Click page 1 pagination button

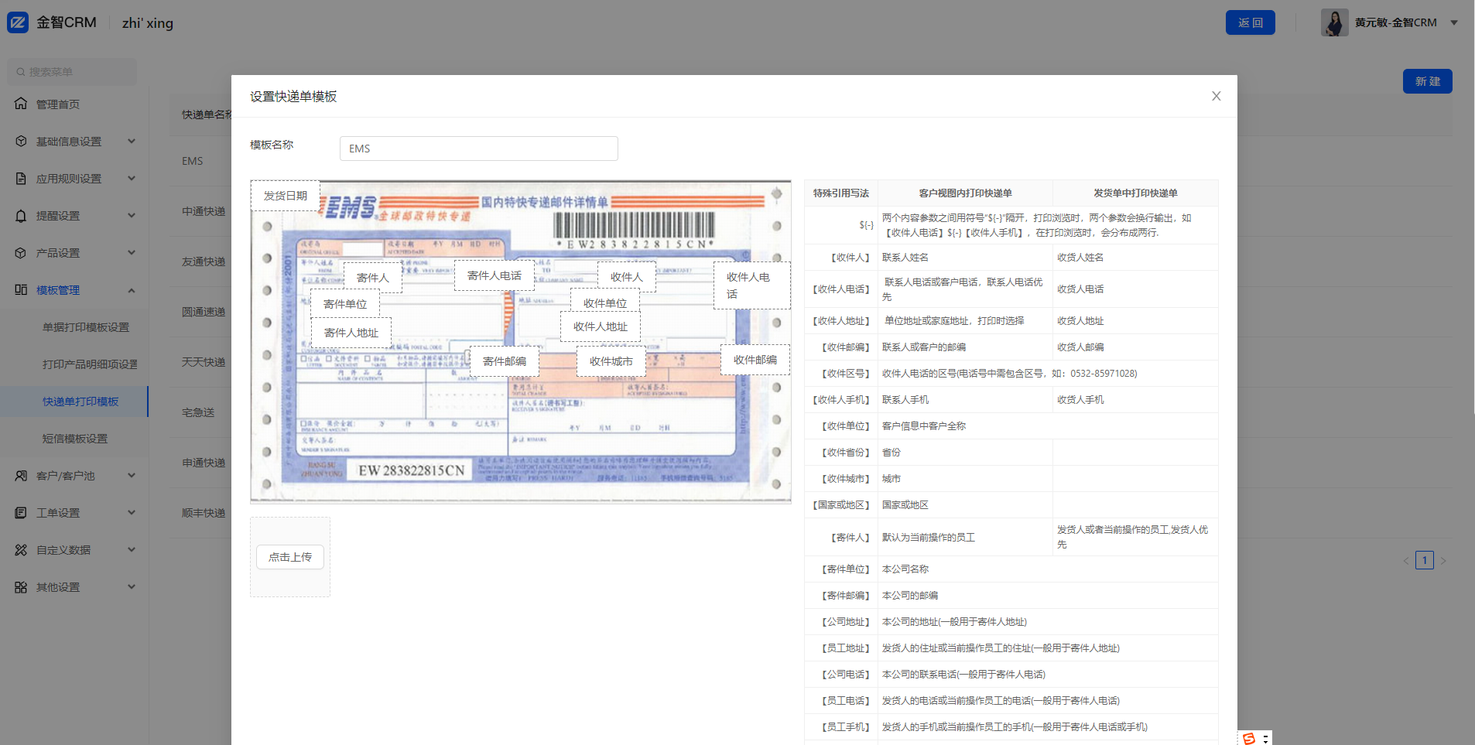click(1424, 560)
